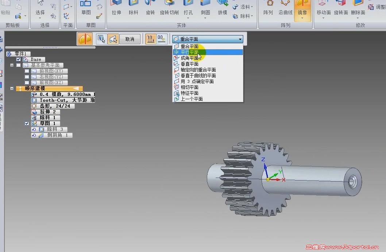Click the 拉伸 2 feature icon in tree
The height and width of the screenshot is (252, 386).
[x=34, y=112]
